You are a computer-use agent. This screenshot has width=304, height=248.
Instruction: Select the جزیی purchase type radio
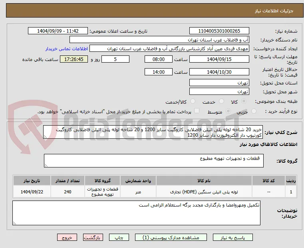click(254, 111)
